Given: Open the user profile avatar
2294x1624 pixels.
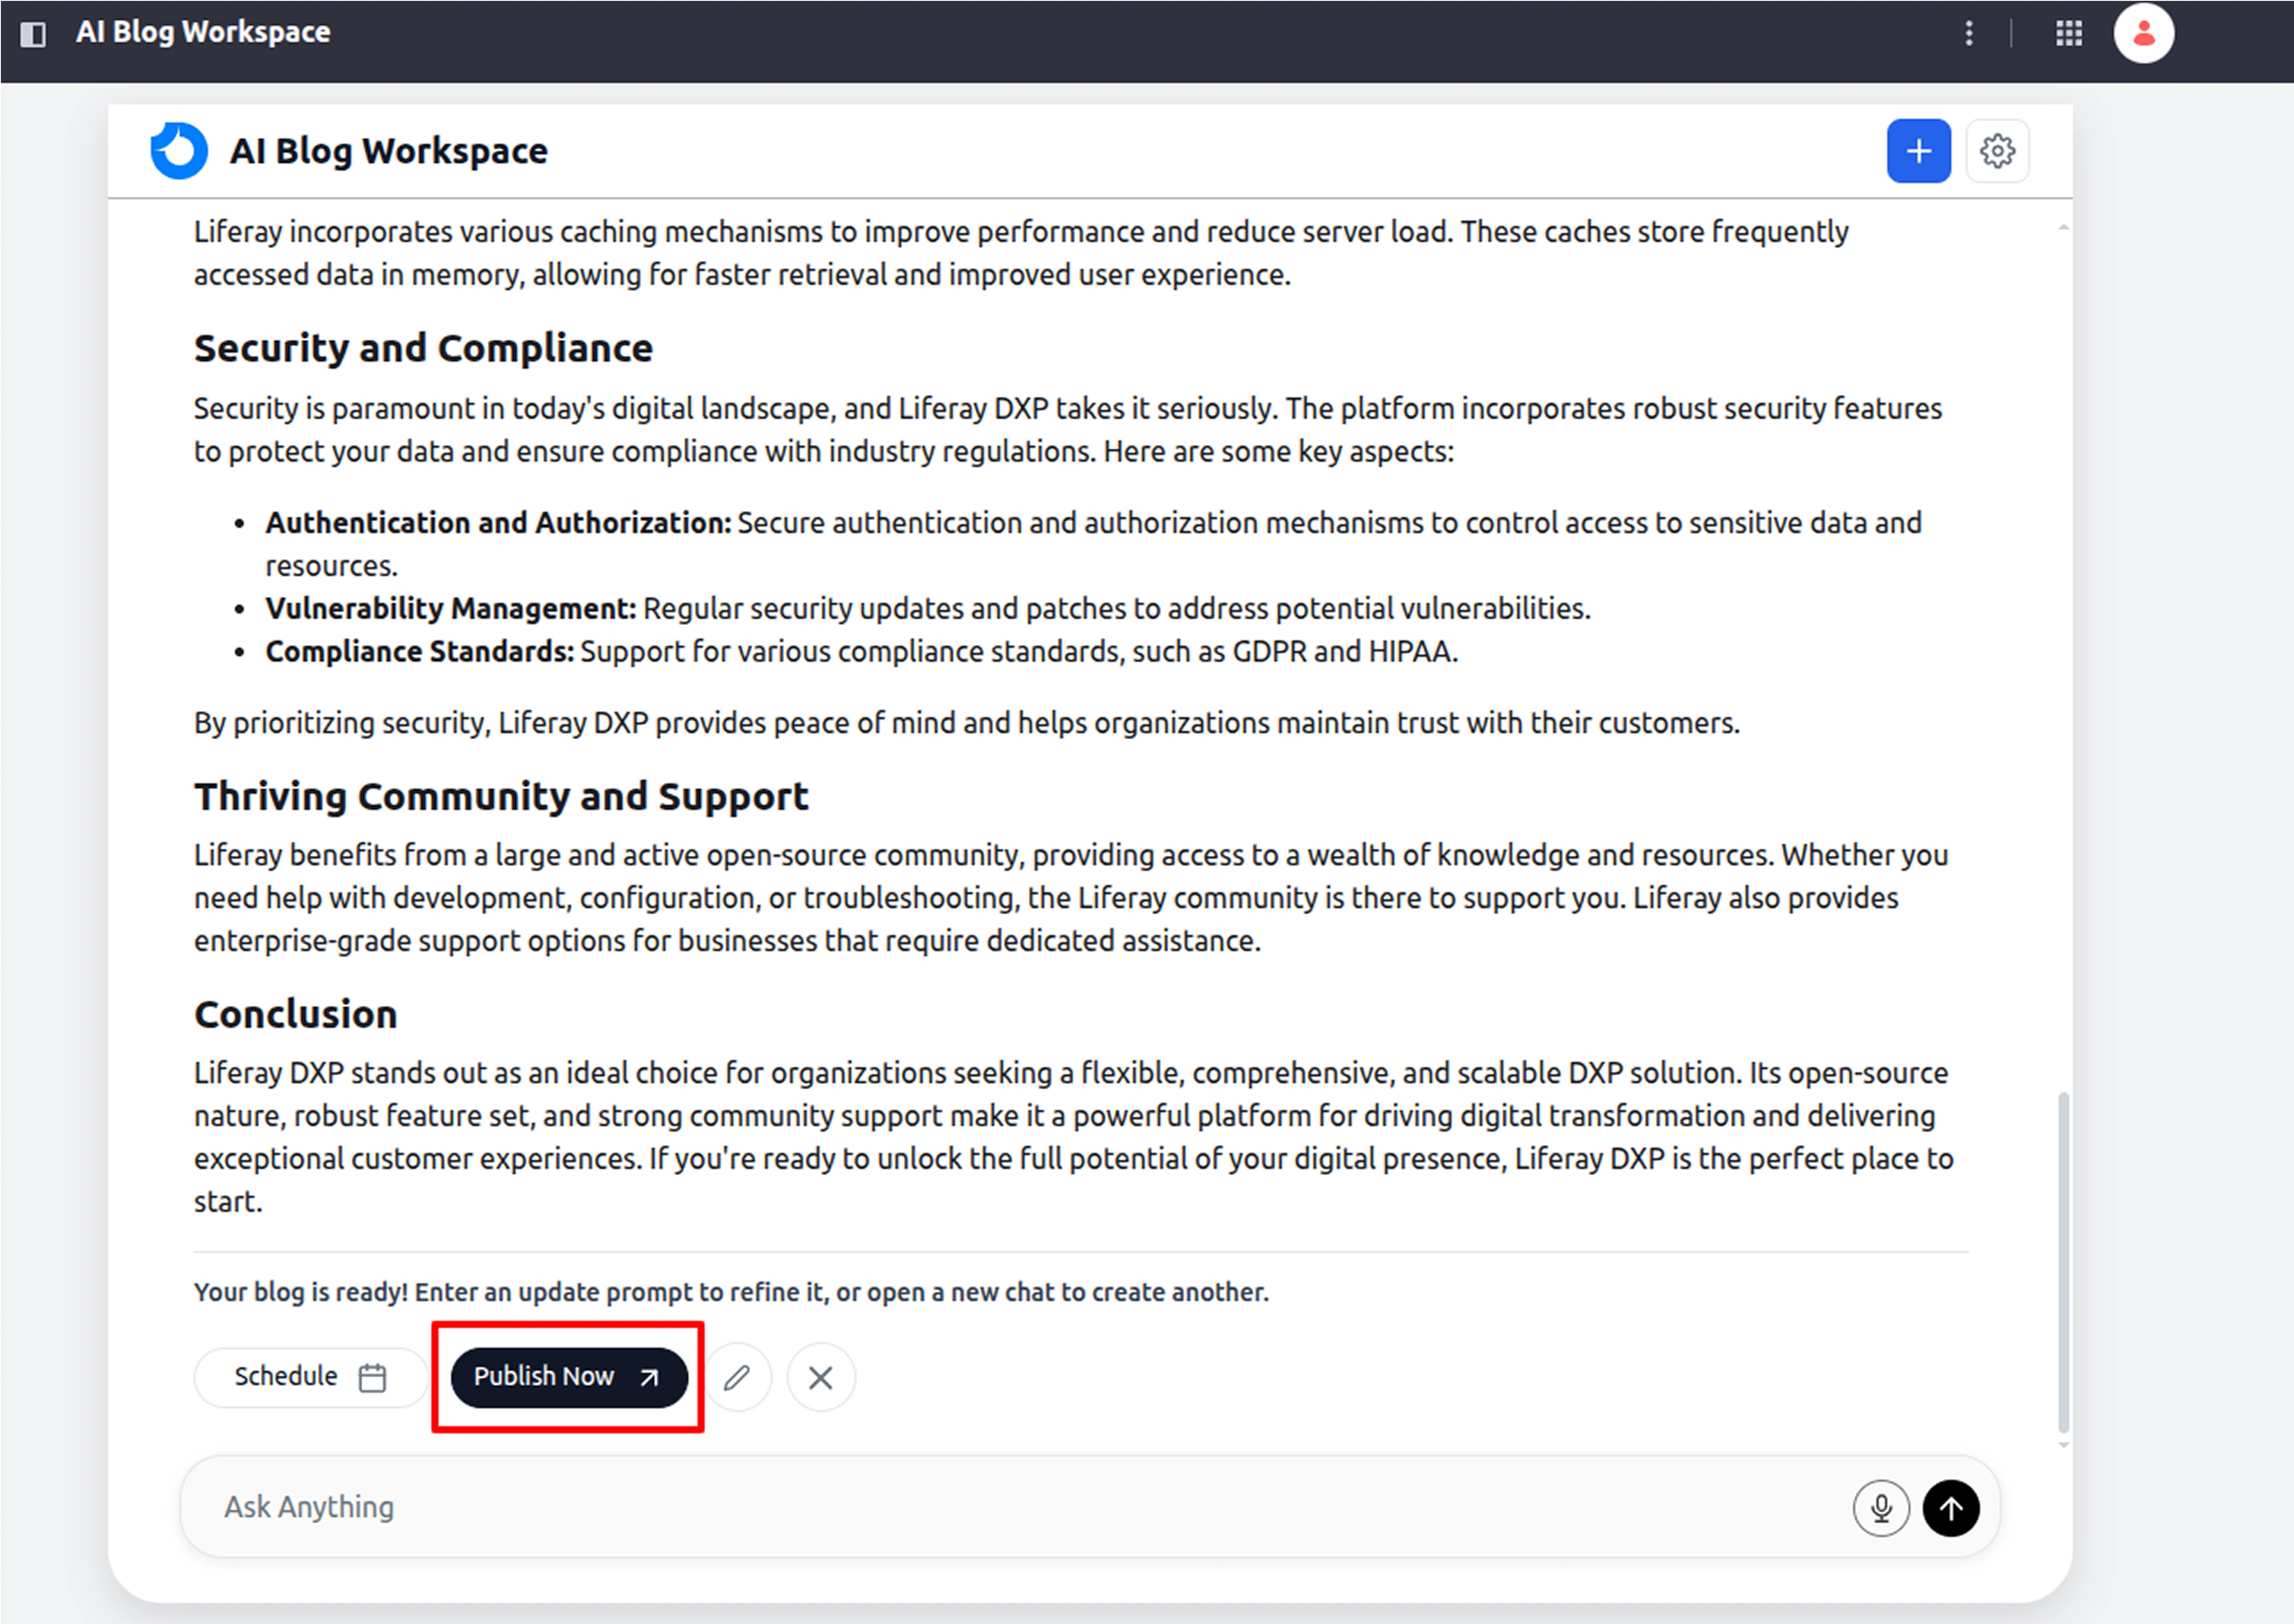Looking at the screenshot, I should (x=2143, y=33).
